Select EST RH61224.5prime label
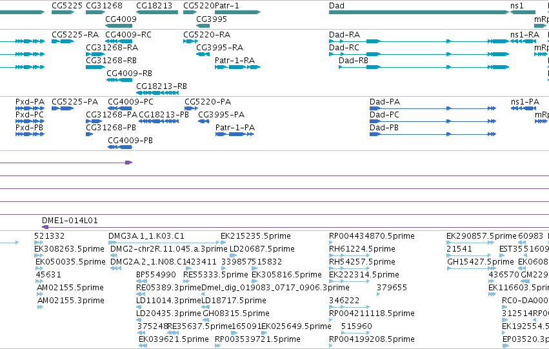 (x=362, y=249)
